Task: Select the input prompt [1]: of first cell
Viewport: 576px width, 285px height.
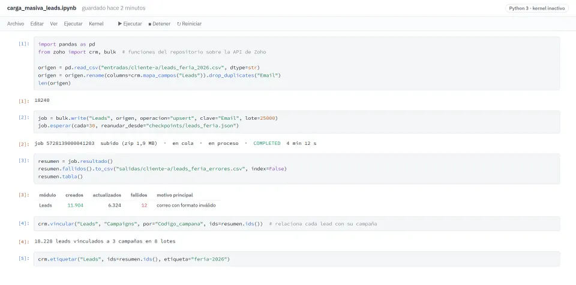Action: [x=24, y=44]
